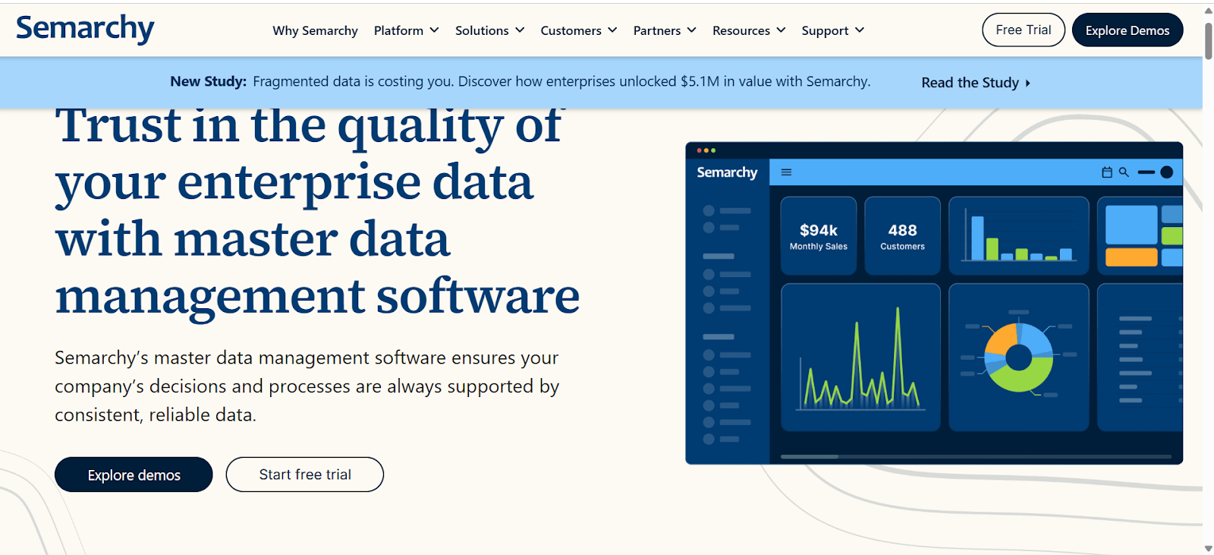The height and width of the screenshot is (555, 1214).
Task: Click the Free Trial header button
Action: point(1024,30)
